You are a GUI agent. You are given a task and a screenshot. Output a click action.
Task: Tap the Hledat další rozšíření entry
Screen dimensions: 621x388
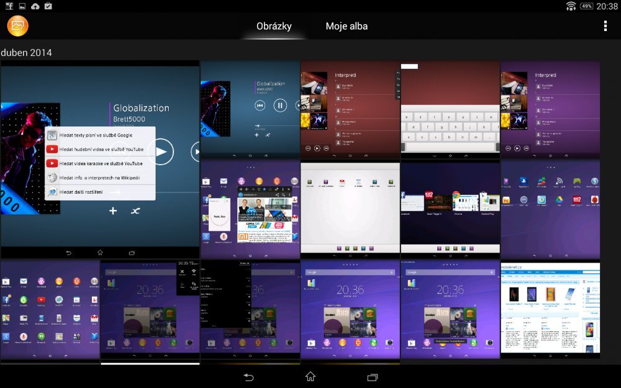click(79, 192)
